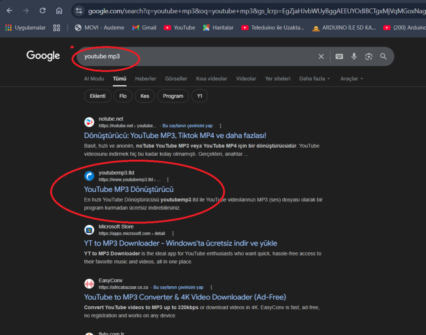This screenshot has height=335, width=426.
Task: Open Haritalar maps bookmark
Action: click(218, 27)
